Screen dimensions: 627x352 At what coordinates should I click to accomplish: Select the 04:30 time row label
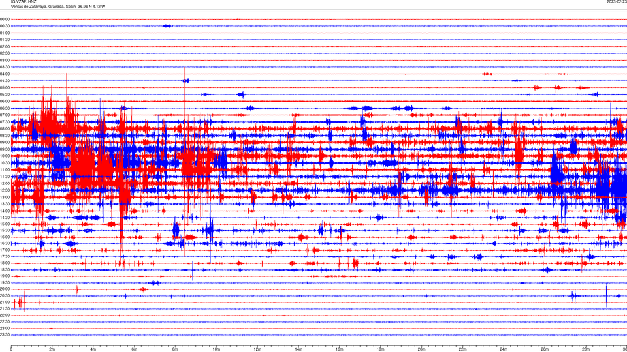click(x=5, y=81)
